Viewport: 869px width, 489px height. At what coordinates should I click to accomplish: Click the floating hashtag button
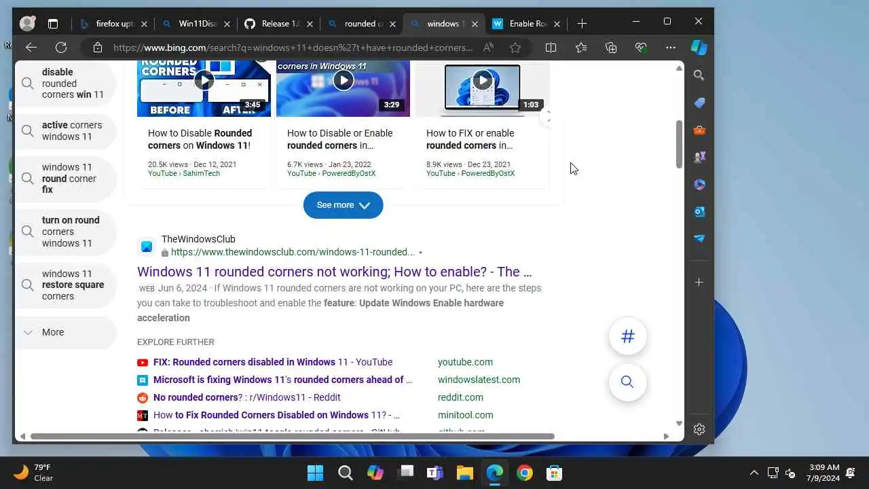pyautogui.click(x=627, y=336)
